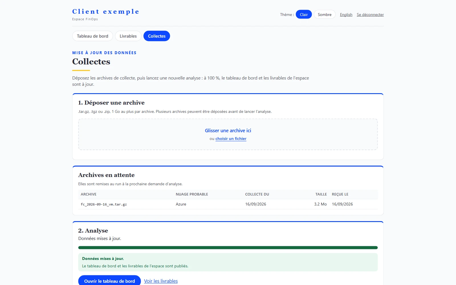Open the Livrables tab
Screen dimensions: 456x285
tap(128, 36)
